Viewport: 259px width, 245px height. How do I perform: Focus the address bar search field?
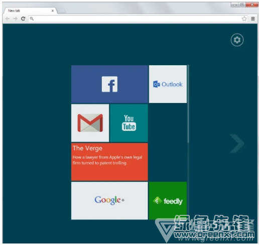point(135,19)
